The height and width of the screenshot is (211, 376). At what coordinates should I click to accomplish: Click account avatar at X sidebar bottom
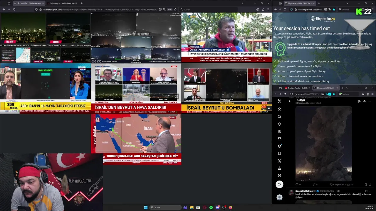pos(279,198)
